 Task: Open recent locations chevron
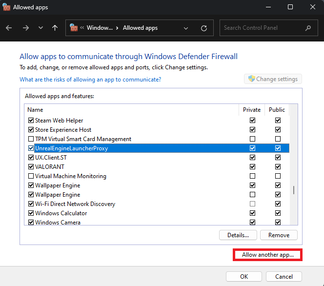40,28
